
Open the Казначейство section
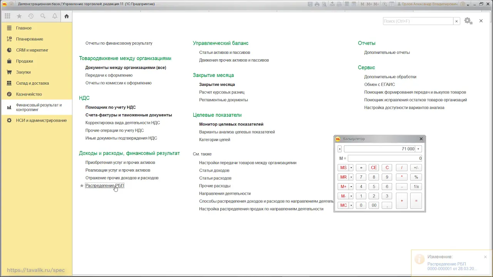36,94
